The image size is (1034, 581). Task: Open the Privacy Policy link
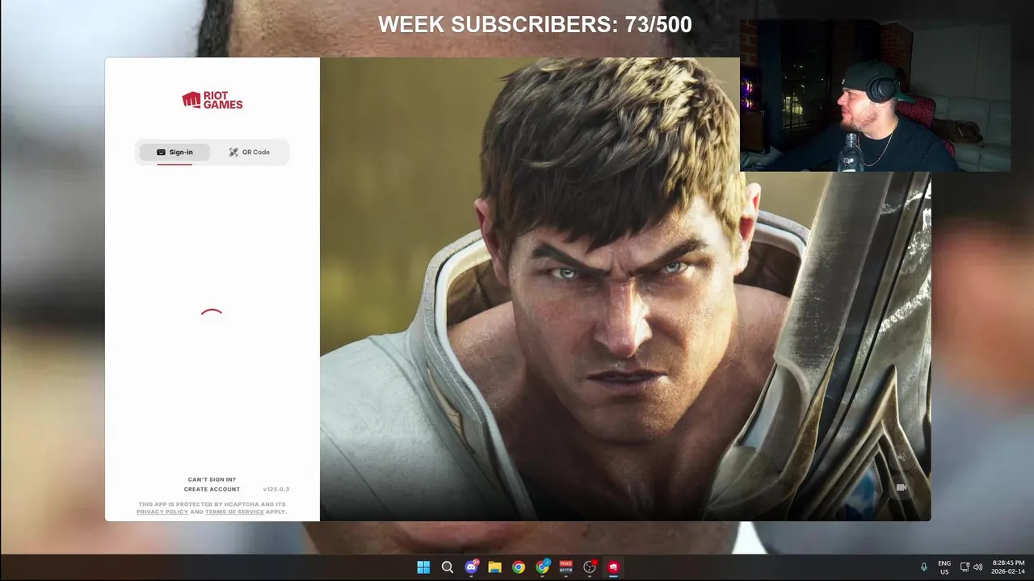(x=162, y=512)
